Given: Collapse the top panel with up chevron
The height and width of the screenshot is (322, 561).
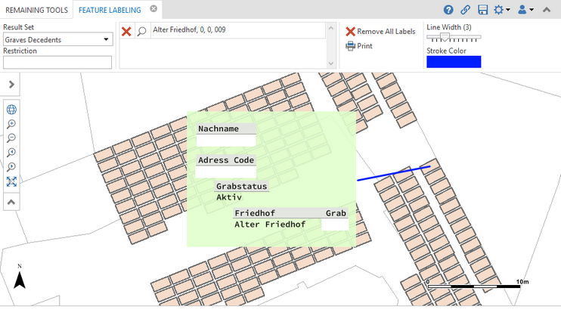Looking at the screenshot, I should pos(547,10).
